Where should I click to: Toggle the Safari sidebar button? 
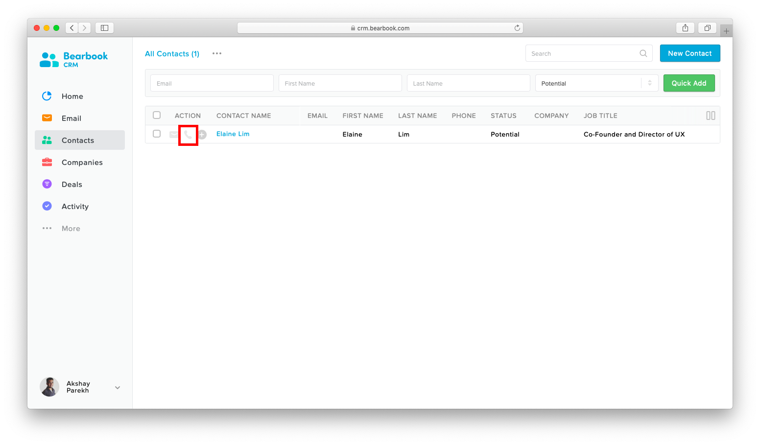pos(104,28)
